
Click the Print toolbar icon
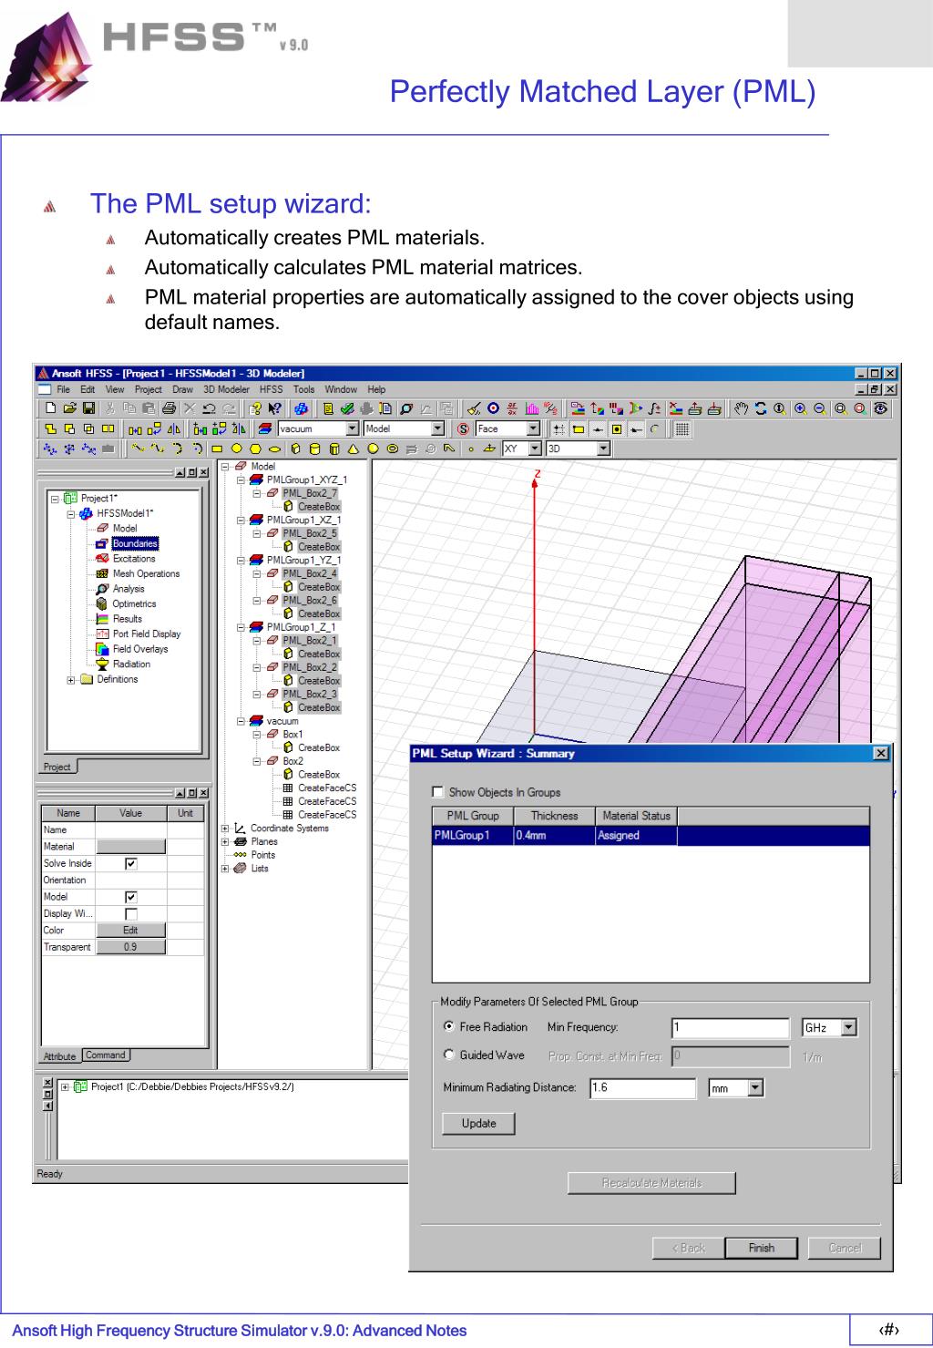(169, 408)
